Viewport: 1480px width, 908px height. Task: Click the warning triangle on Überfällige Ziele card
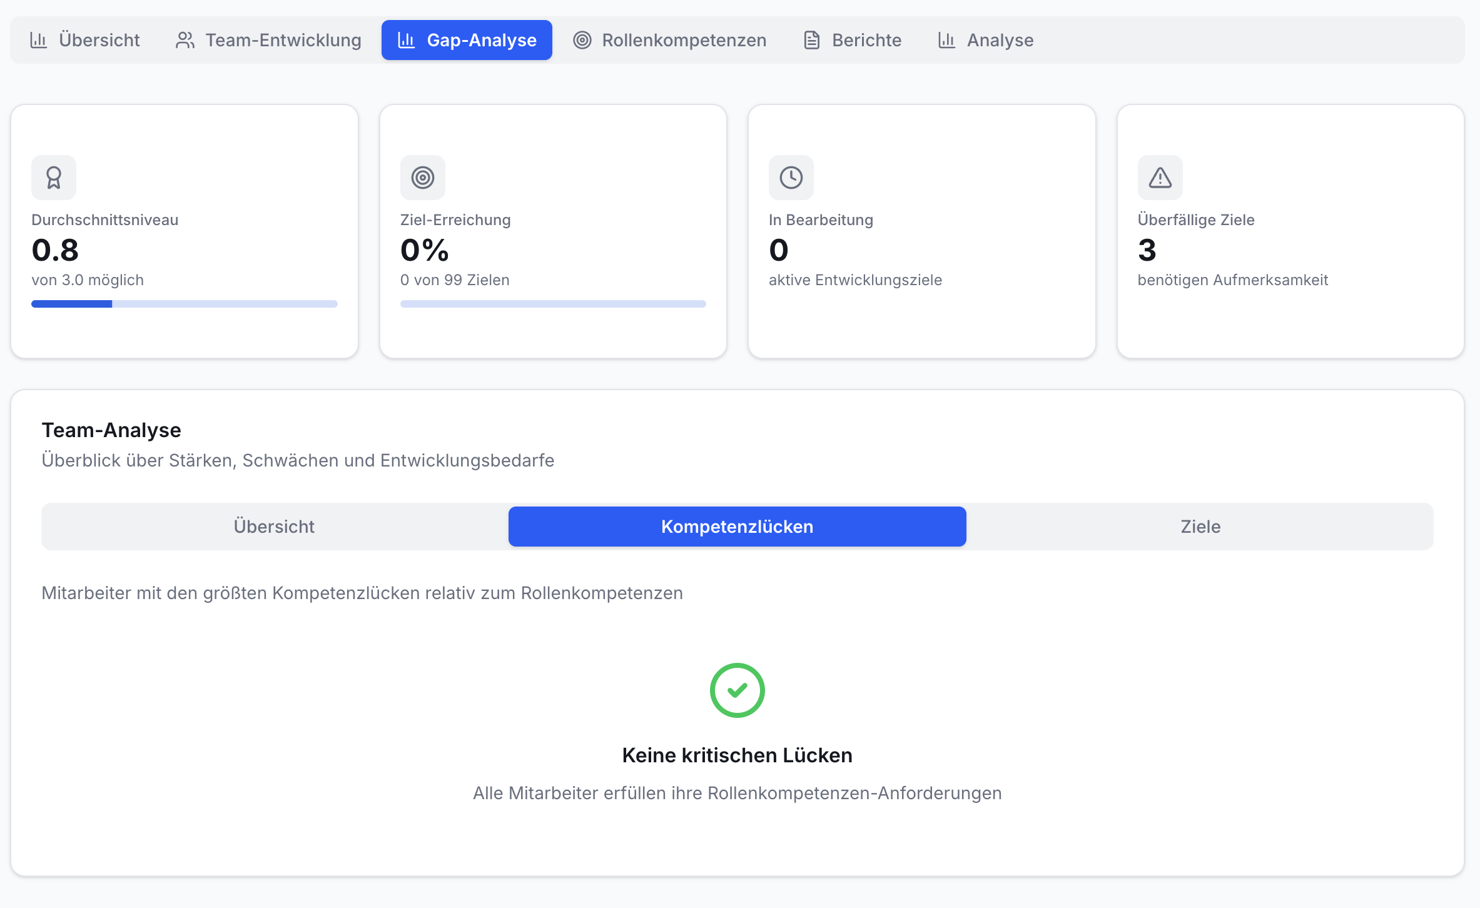point(1160,178)
